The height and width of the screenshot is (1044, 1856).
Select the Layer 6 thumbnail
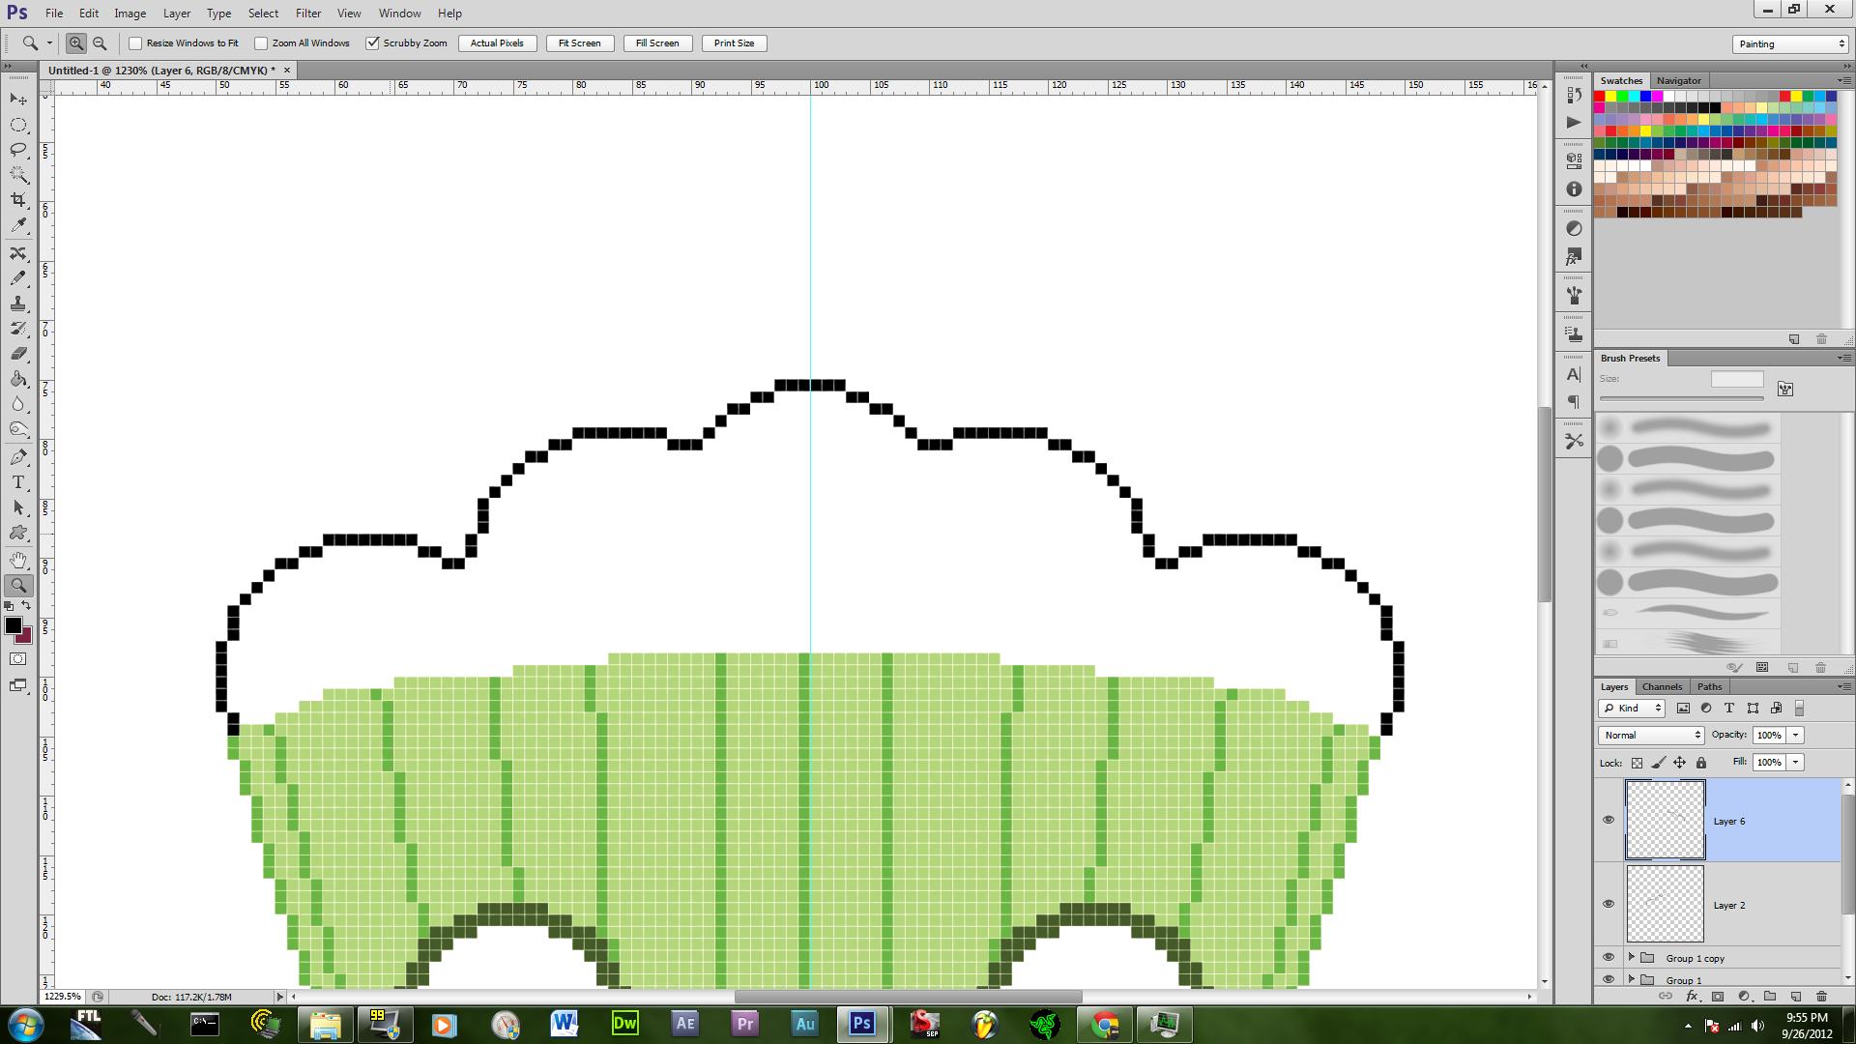point(1665,820)
